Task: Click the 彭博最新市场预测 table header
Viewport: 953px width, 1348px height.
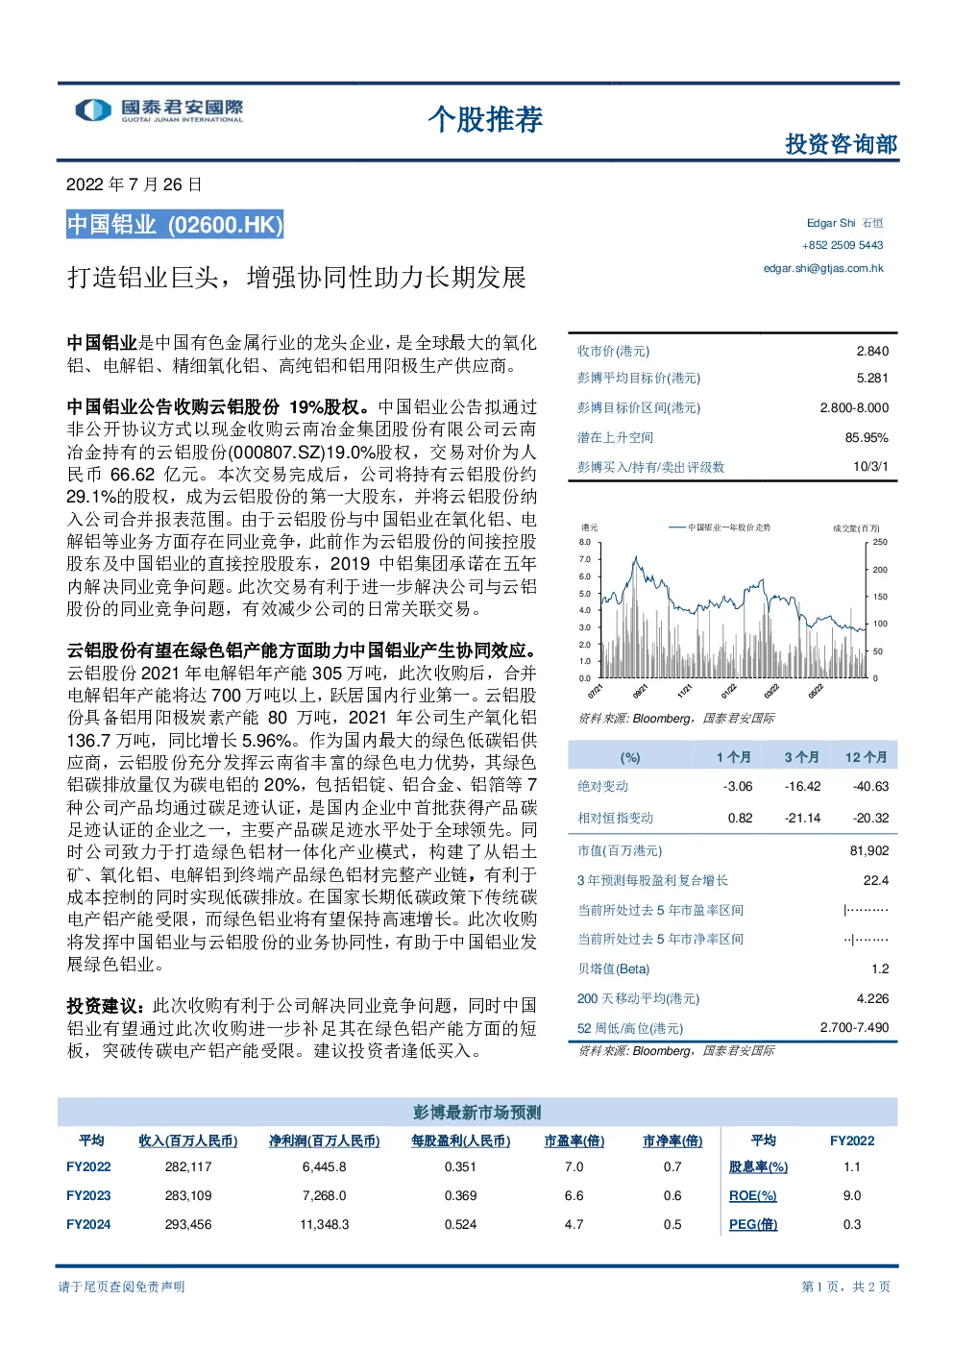Action: click(477, 1113)
